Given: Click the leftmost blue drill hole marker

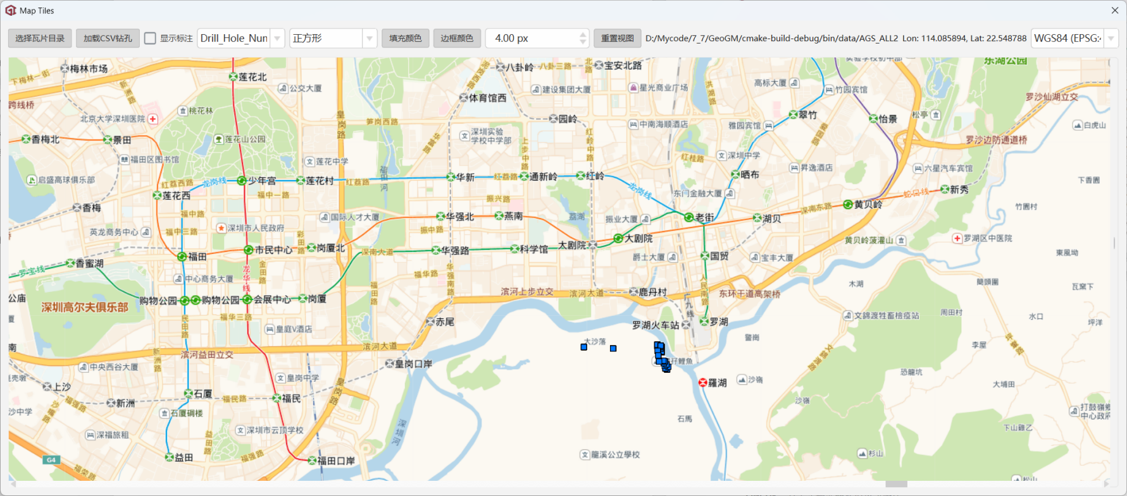Looking at the screenshot, I should tap(583, 347).
